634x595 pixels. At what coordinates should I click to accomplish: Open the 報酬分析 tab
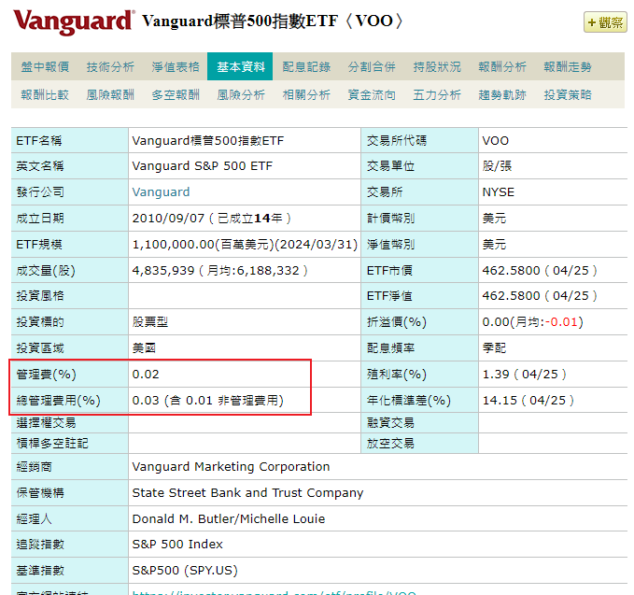(x=502, y=66)
